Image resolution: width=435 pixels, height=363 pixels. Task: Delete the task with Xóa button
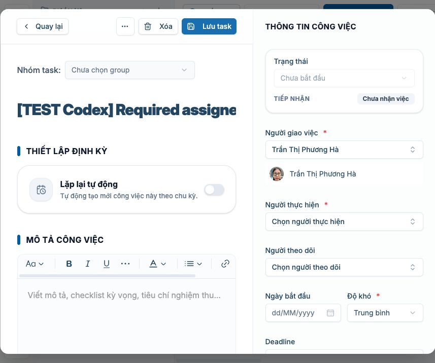(x=158, y=26)
